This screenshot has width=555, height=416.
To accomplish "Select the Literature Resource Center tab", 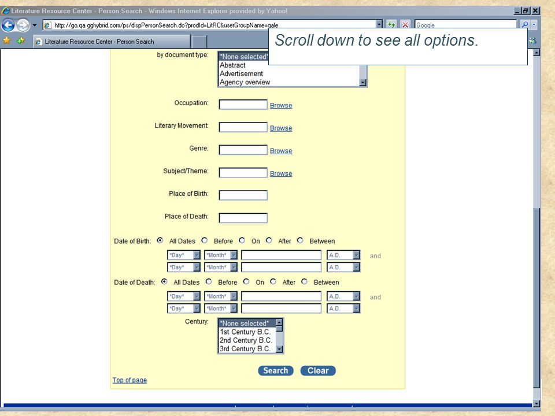I will pyautogui.click(x=112, y=42).
